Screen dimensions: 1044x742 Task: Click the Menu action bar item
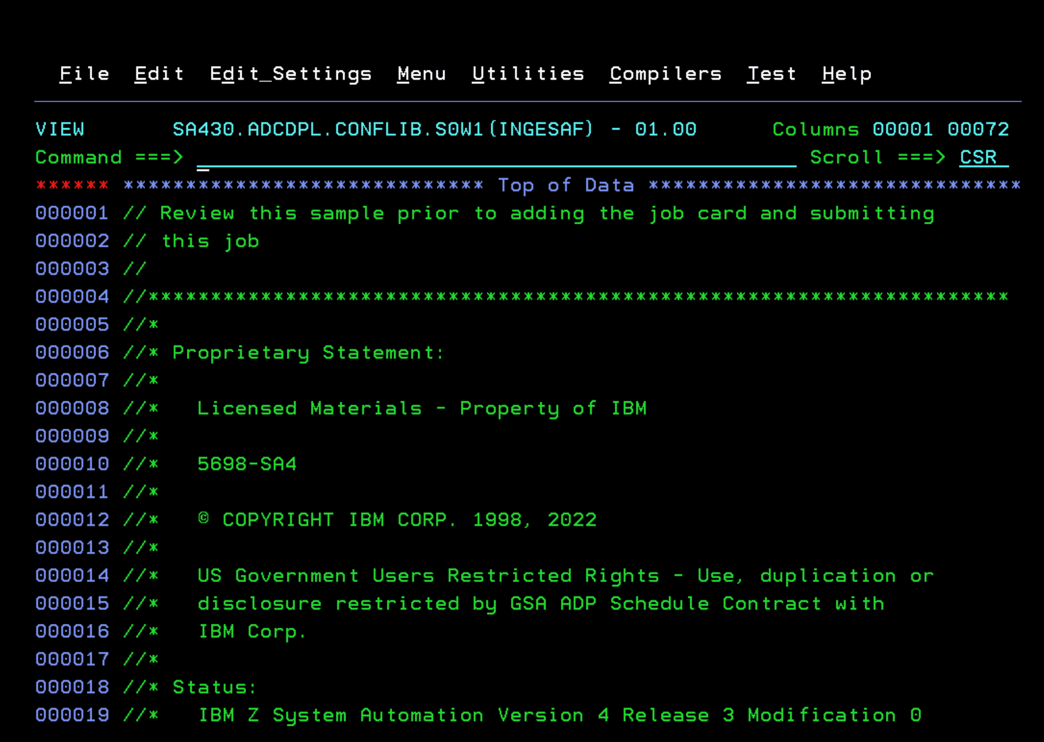[x=421, y=74]
